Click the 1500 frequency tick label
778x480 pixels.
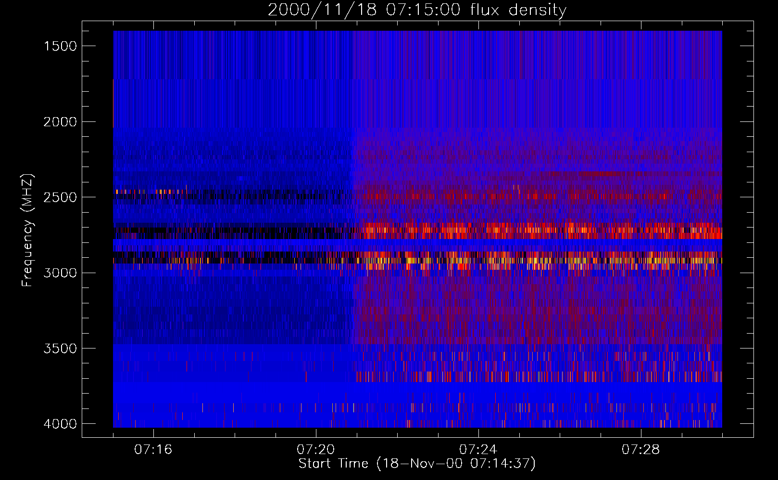[60, 46]
